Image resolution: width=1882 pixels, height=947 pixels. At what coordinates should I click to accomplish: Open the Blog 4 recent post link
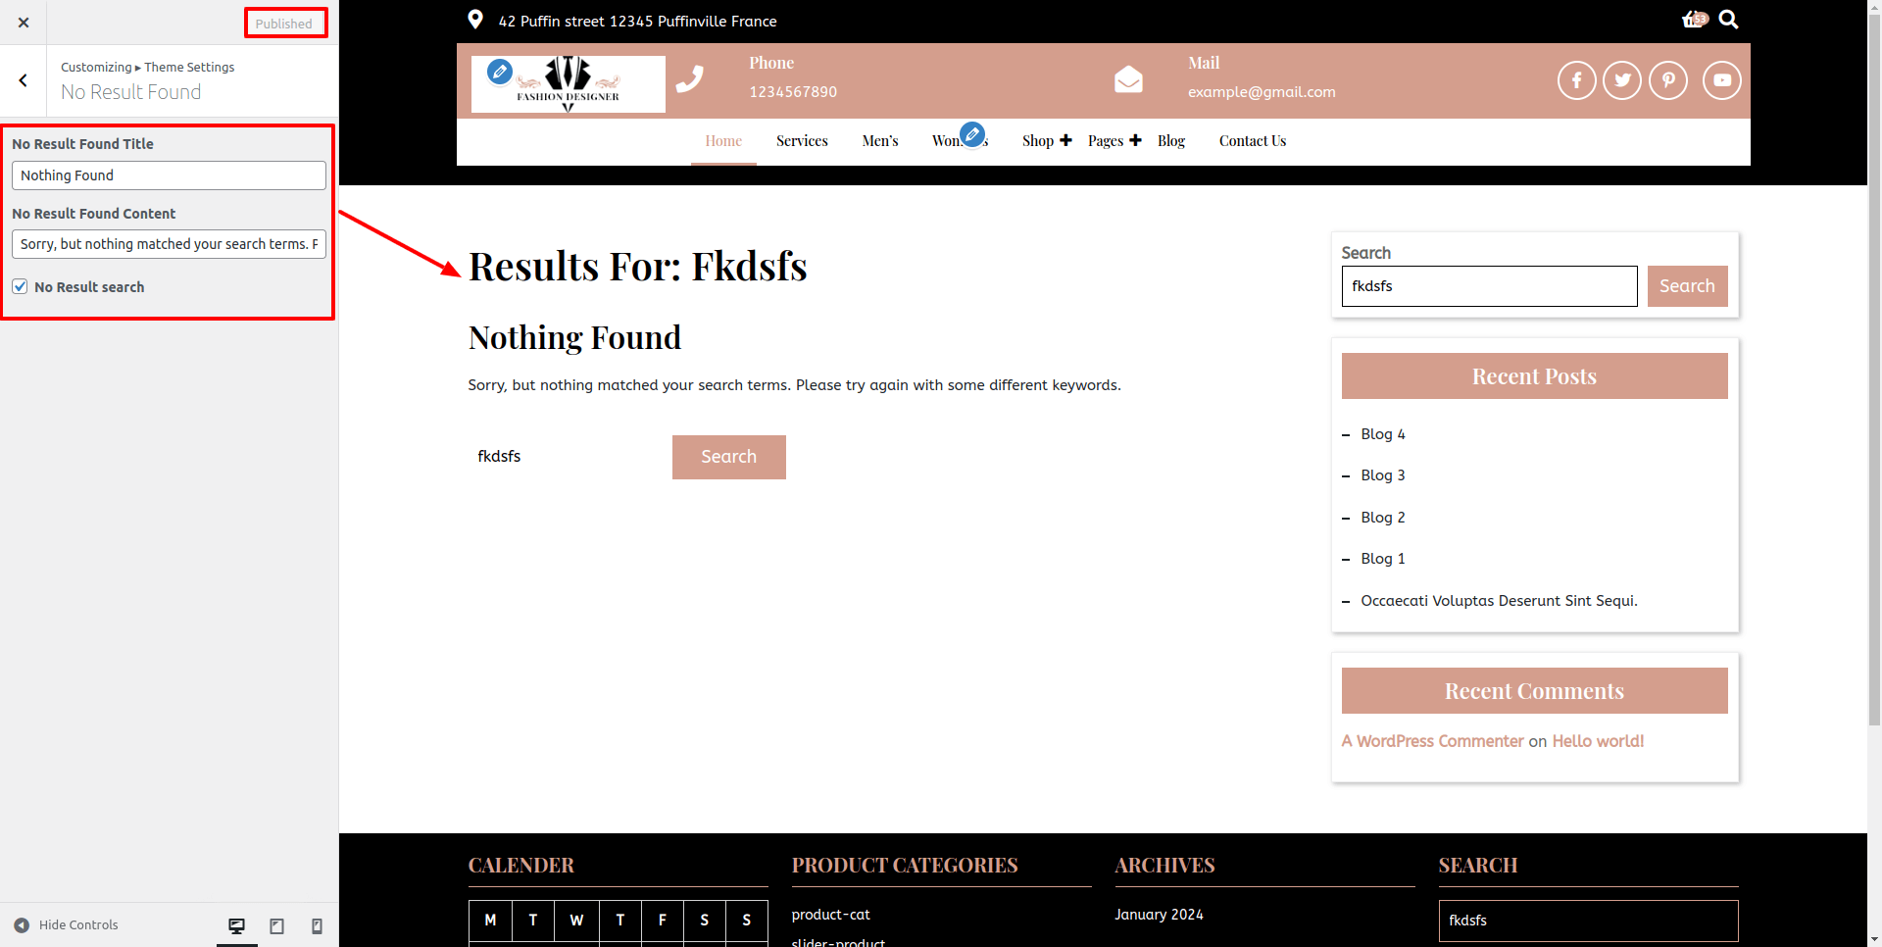pos(1382,434)
